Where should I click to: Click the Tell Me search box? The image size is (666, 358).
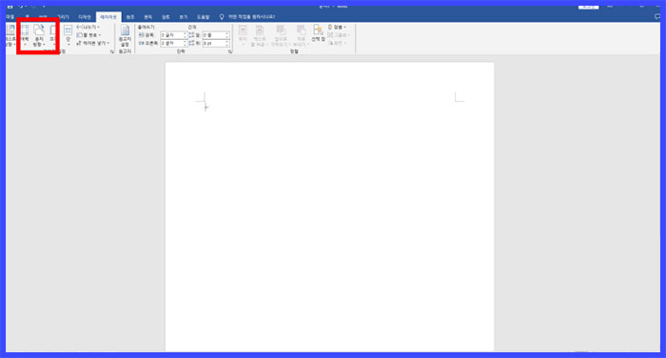(x=251, y=17)
